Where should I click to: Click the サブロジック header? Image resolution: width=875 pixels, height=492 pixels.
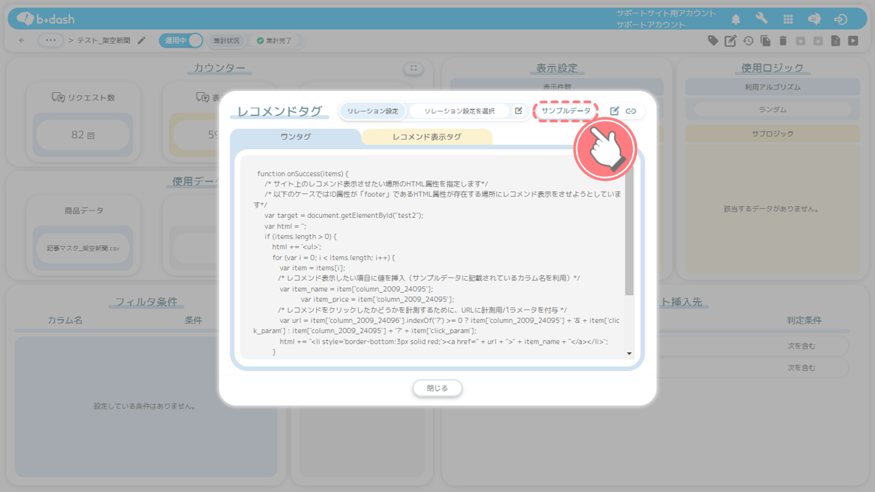[772, 134]
